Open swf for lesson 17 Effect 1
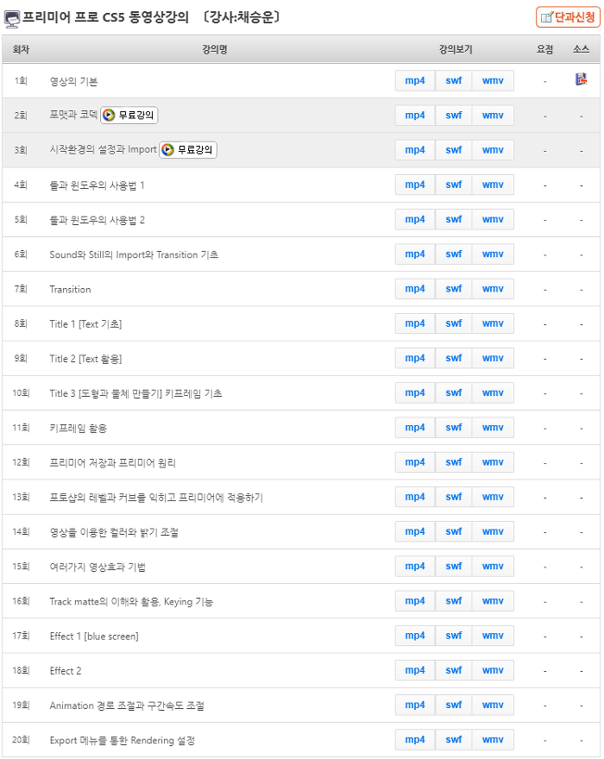This screenshot has width=604, height=759. pos(453,636)
